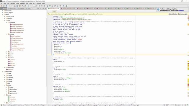Open the VCS menu
The width and height of the screenshot is (189, 106).
(34, 3)
